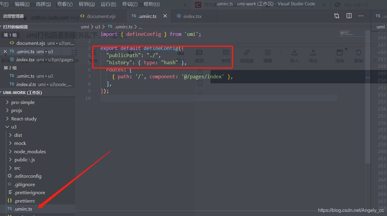Image resolution: width=387 pixels, height=216 pixels.
Task: Open .editorconfig in the file tree
Action: pyautogui.click(x=28, y=176)
